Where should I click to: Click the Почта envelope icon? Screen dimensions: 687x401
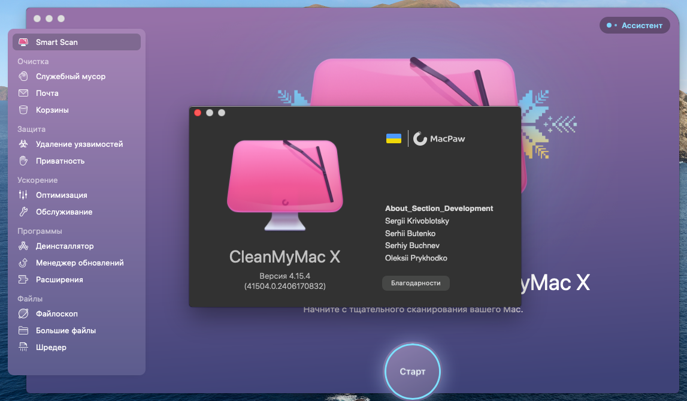[23, 94]
